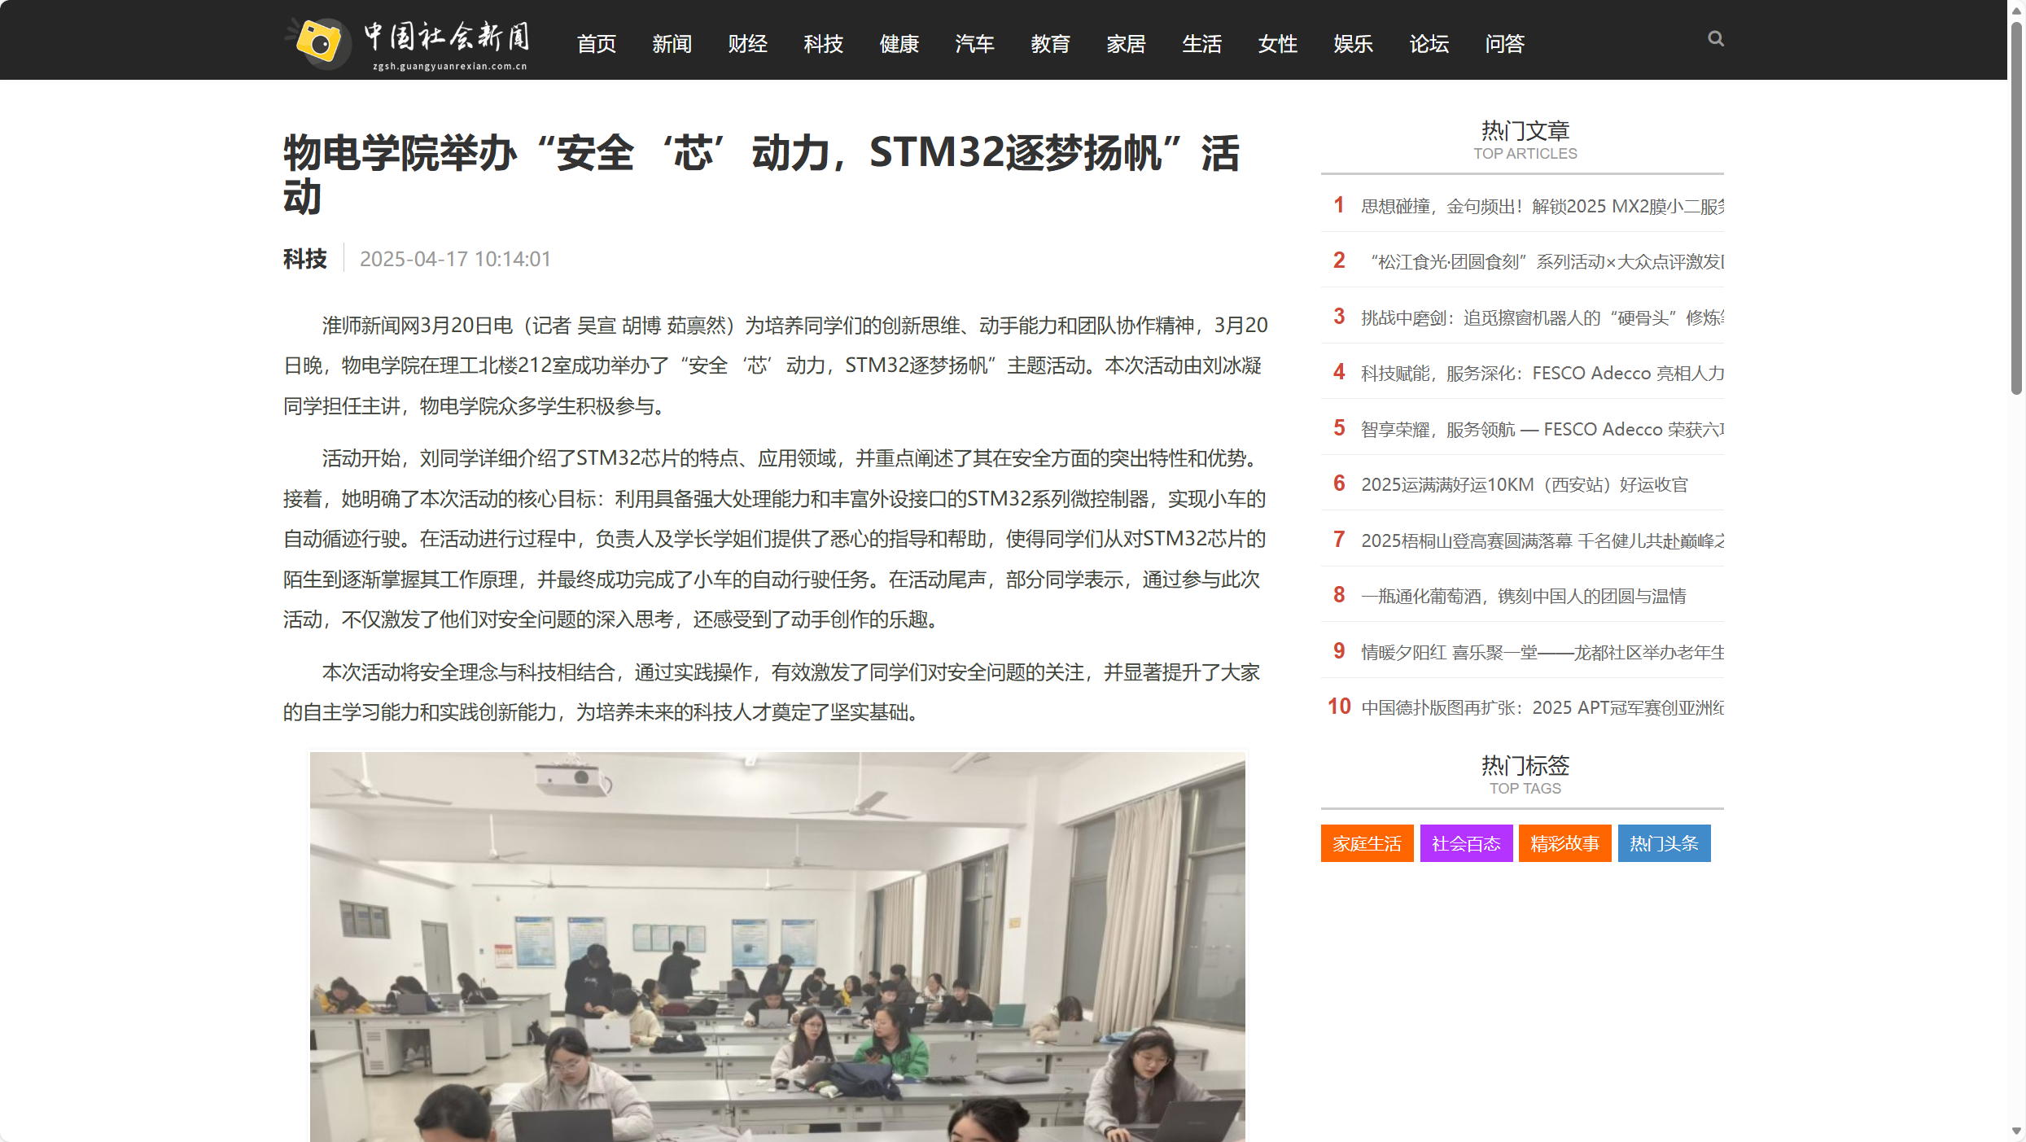
Task: Go to the 汽车 section
Action: coord(974,45)
